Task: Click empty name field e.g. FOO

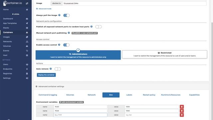Action: click(80, 115)
